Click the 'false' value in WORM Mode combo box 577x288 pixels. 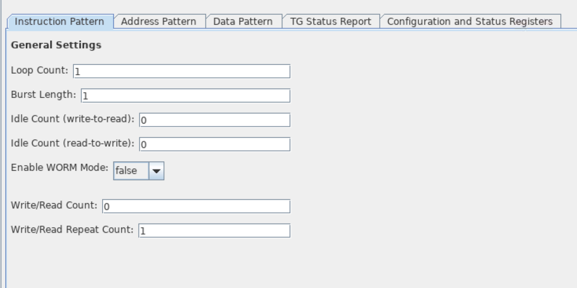click(x=130, y=171)
